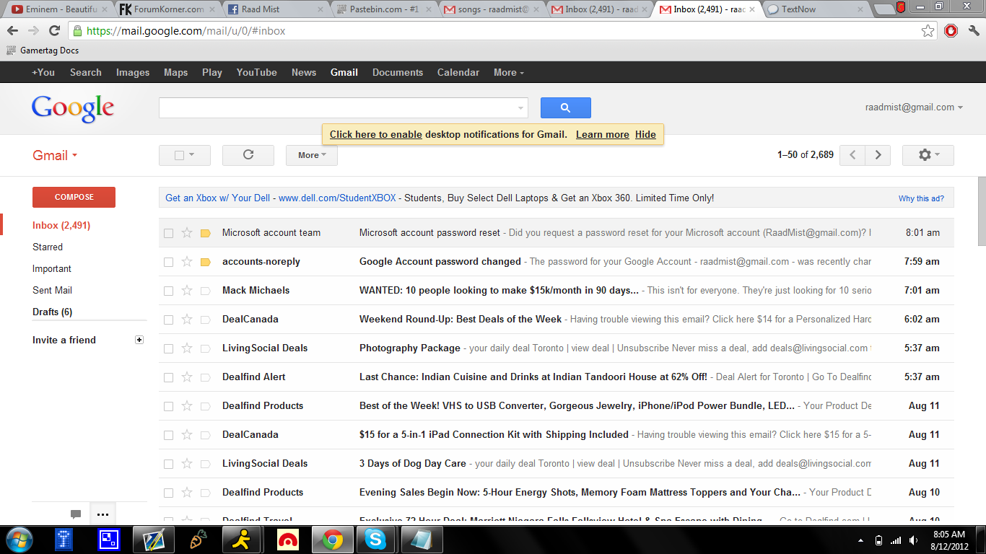Viewport: 986px width, 554px height.
Task: Click the volume icon in the system tray
Action: [x=915, y=540]
